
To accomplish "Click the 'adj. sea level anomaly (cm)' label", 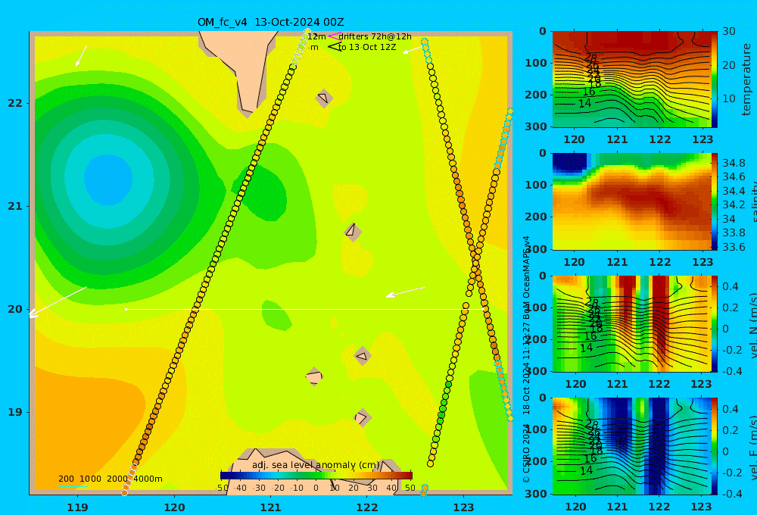I will [316, 465].
